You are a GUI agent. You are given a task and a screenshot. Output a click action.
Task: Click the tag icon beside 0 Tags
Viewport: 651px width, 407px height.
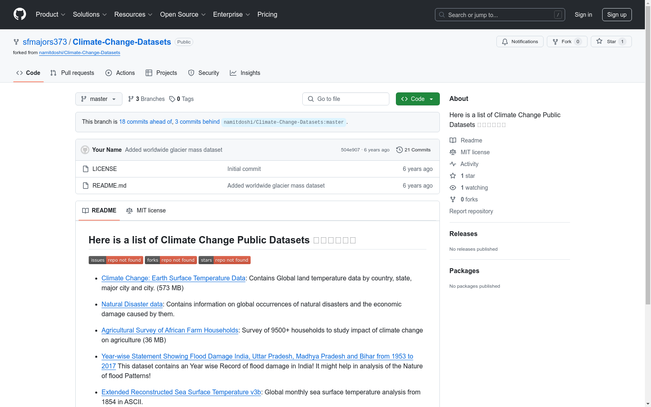[x=172, y=99]
